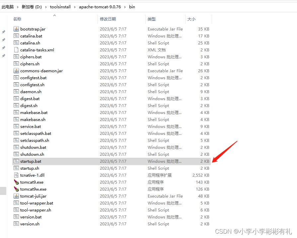This screenshot has width=297, height=238.
Task: Click the digest.bat file icon
Action: 16,98
